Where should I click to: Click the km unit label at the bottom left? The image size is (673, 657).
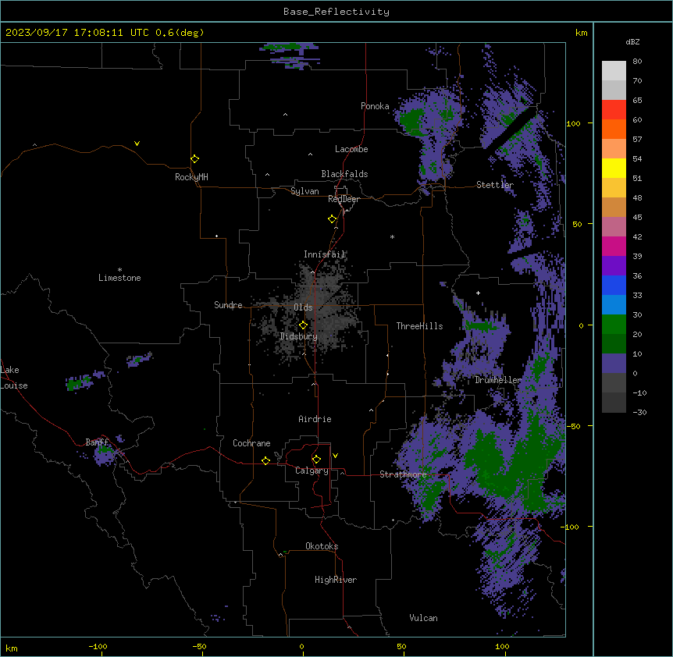pos(12,648)
